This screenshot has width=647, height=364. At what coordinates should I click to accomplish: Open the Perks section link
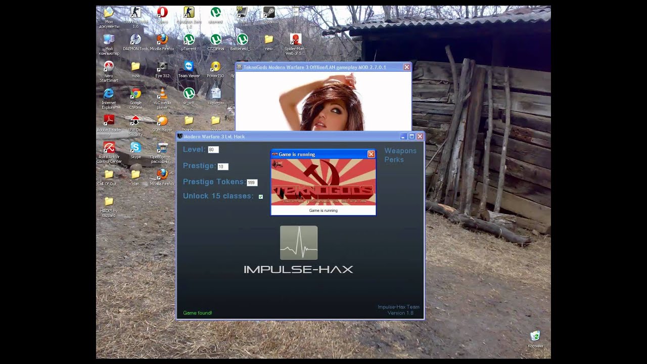(x=394, y=159)
